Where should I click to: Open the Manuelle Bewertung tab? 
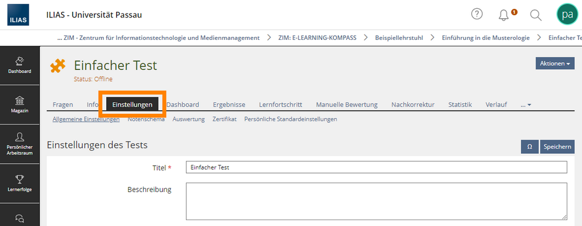point(347,104)
